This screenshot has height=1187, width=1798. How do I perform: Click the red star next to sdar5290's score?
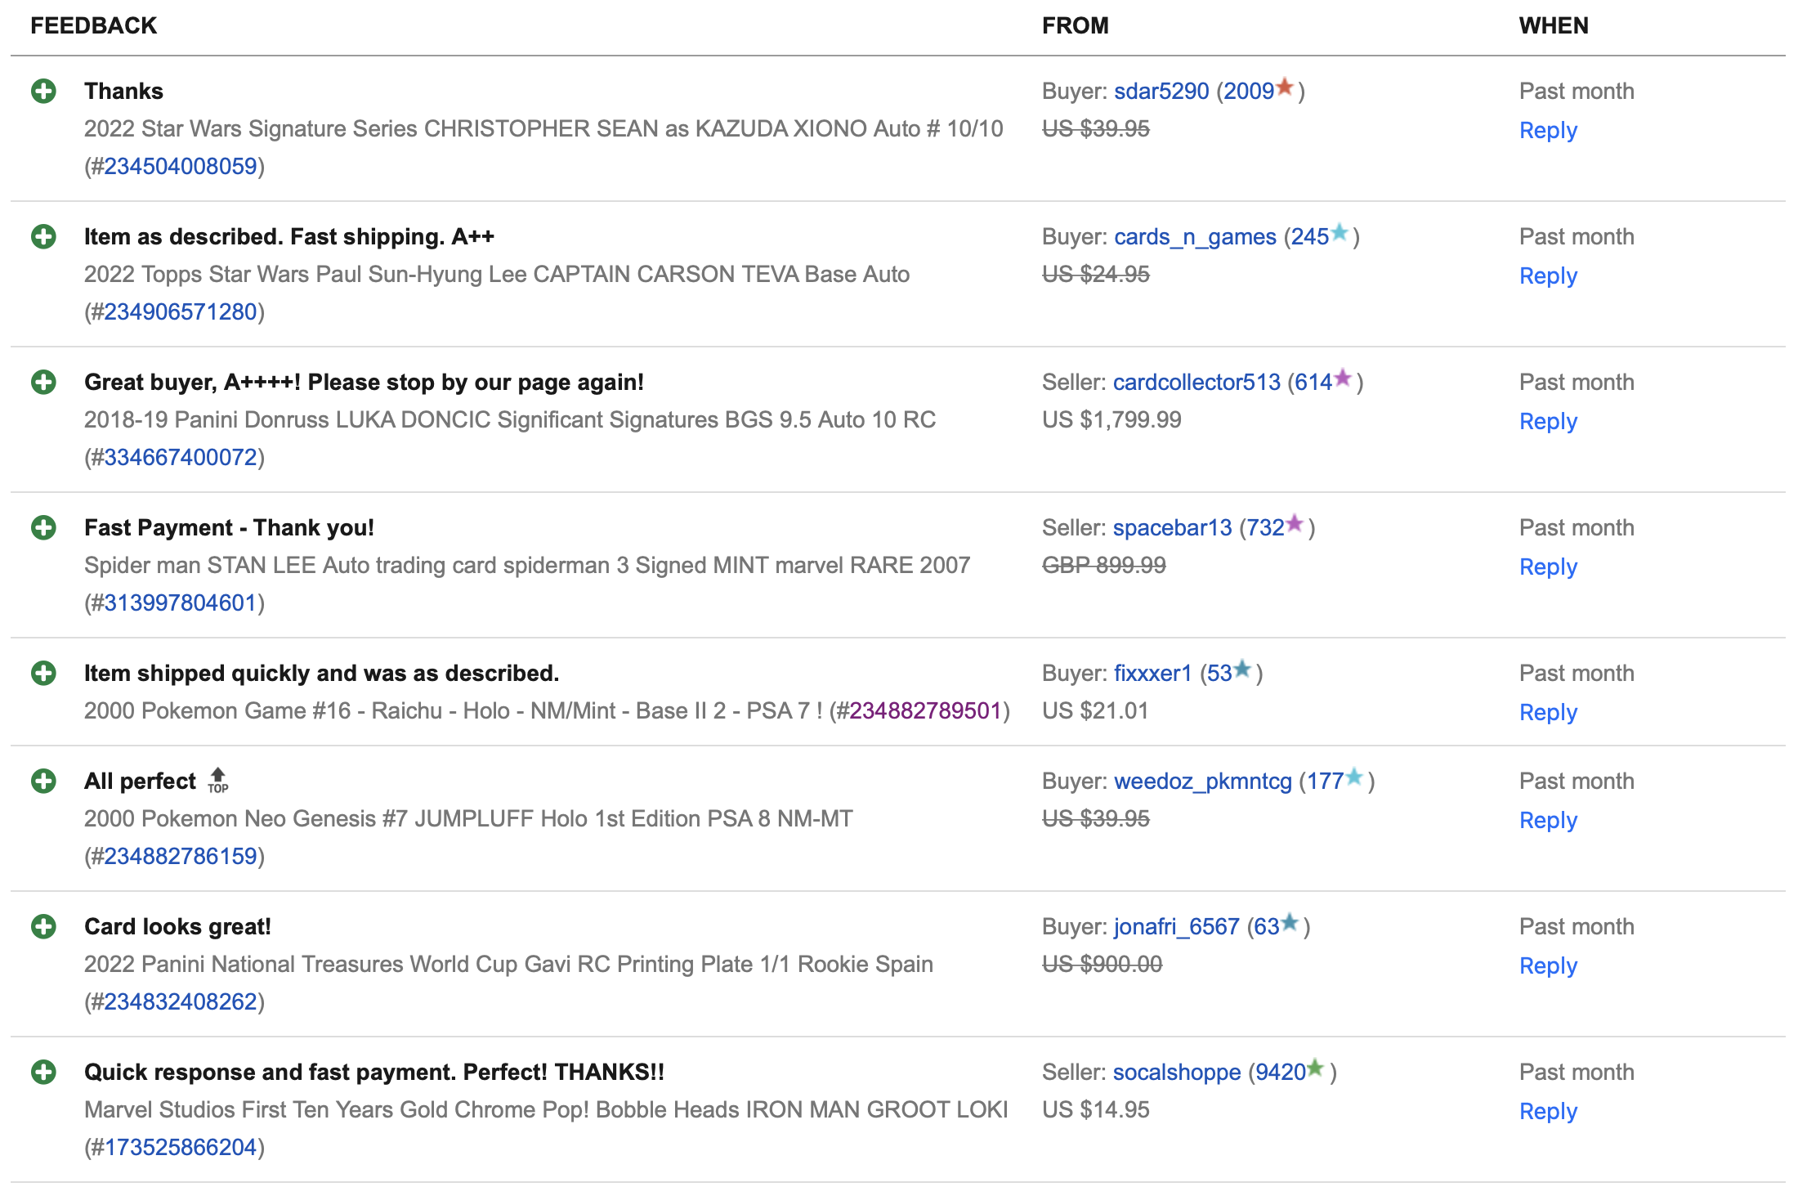tap(1285, 87)
